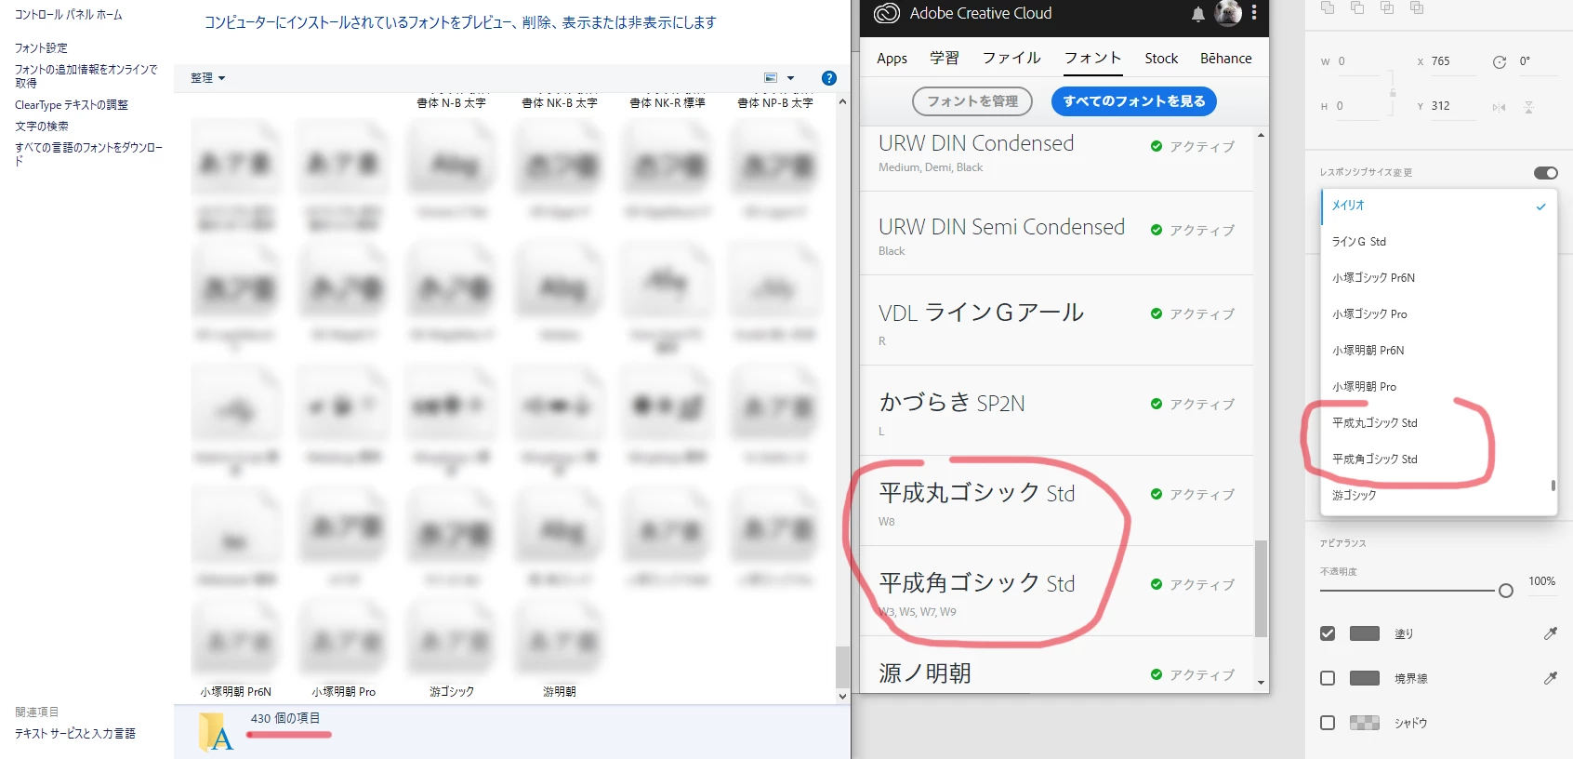
Task: Open the view options dropdown arrow
Action: (791, 78)
